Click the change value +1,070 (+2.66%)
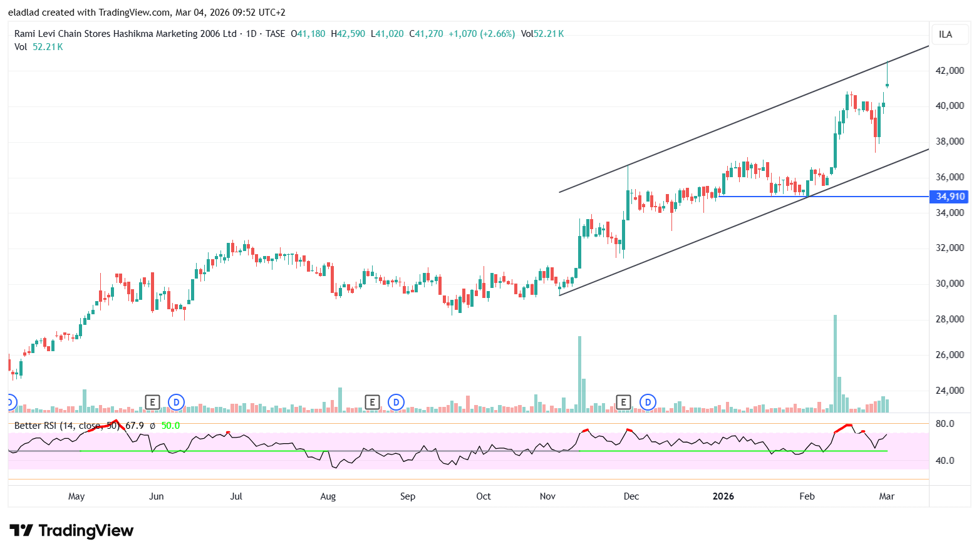 482,34
